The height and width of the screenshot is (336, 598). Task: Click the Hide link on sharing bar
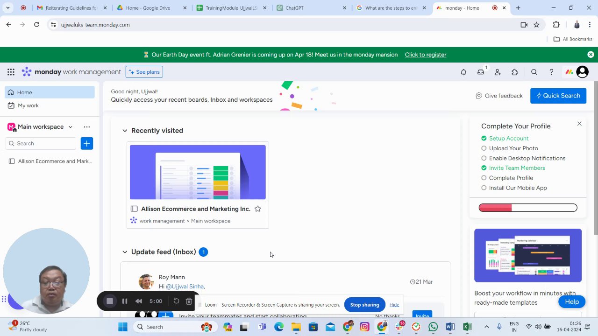(394, 305)
